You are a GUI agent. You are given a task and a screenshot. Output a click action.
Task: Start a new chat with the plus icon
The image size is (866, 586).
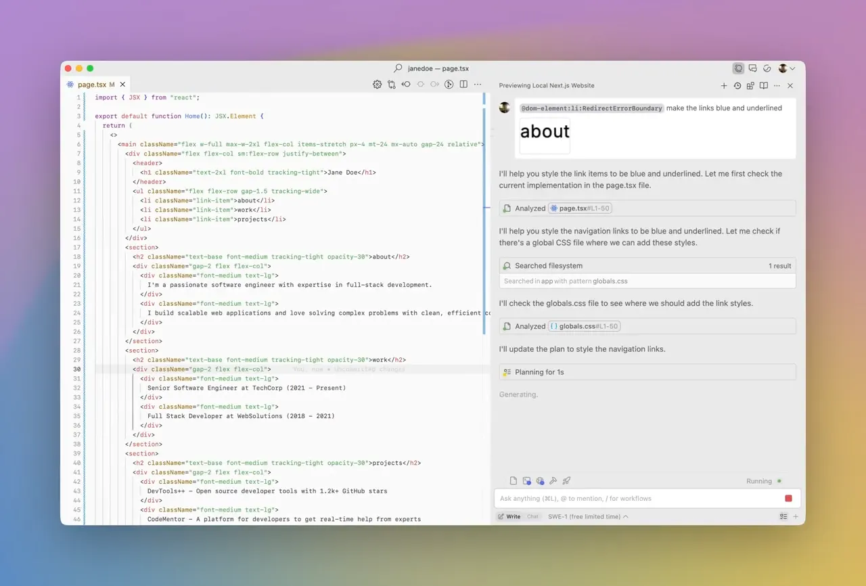[x=724, y=86]
